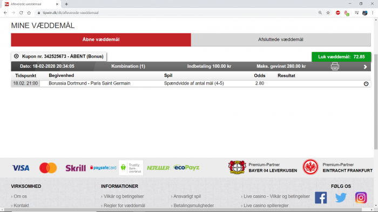The image size is (378, 212).
Task: Click the ecoPayz logo
Action: (x=186, y=167)
